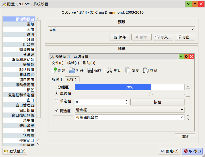Open the 当前 preset dropdown
205x157 pixels.
pyautogui.click(x=121, y=29)
